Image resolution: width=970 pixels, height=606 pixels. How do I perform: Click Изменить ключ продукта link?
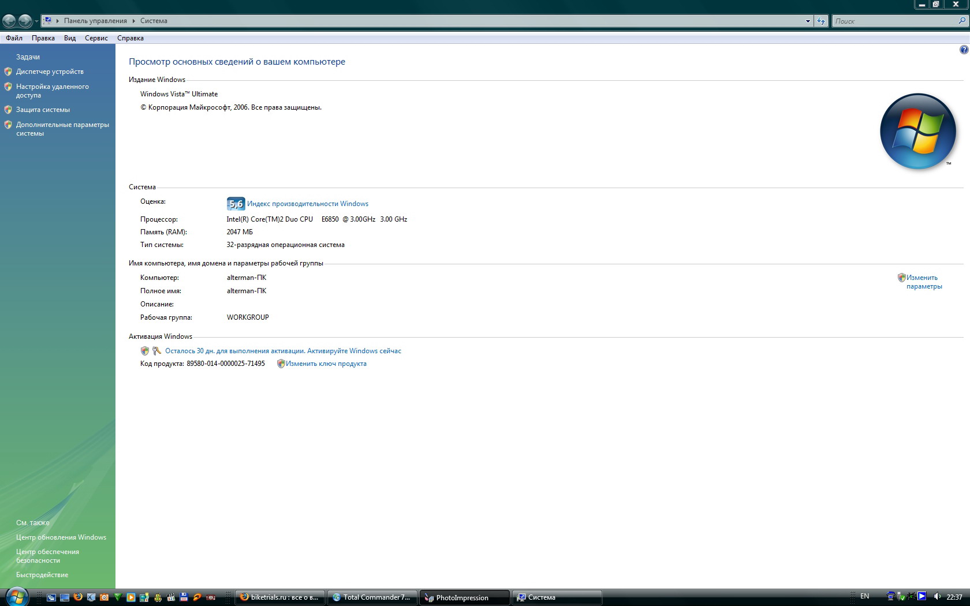pos(326,364)
